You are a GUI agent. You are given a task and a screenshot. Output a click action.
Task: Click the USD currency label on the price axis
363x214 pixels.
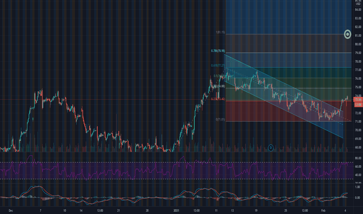pyautogui.click(x=358, y=4)
